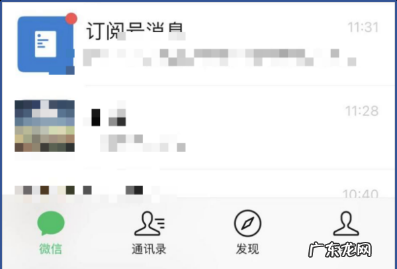Click the 10:40 timestamp
The height and width of the screenshot is (269, 397).
pyautogui.click(x=361, y=193)
